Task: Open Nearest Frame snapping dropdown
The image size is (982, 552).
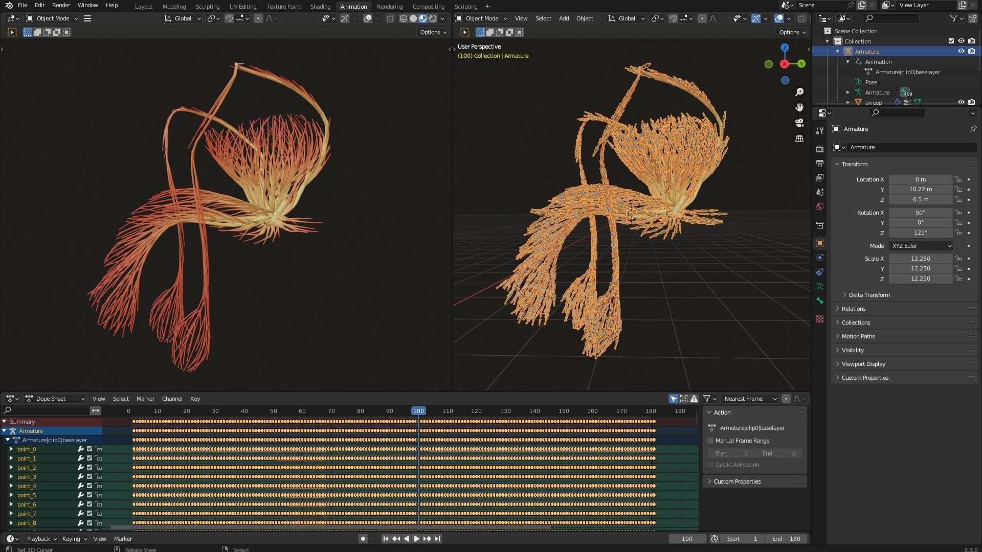Action: pos(749,399)
